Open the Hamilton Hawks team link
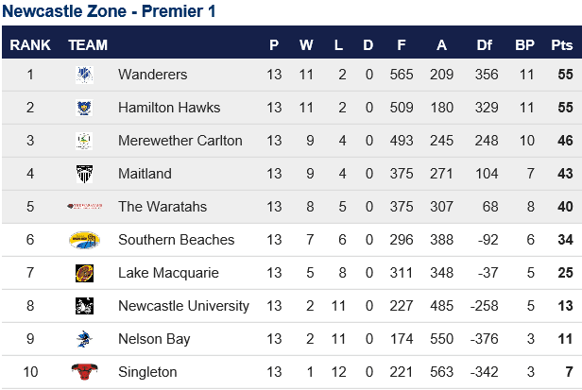Screen dimensions: 582x390 (169, 108)
